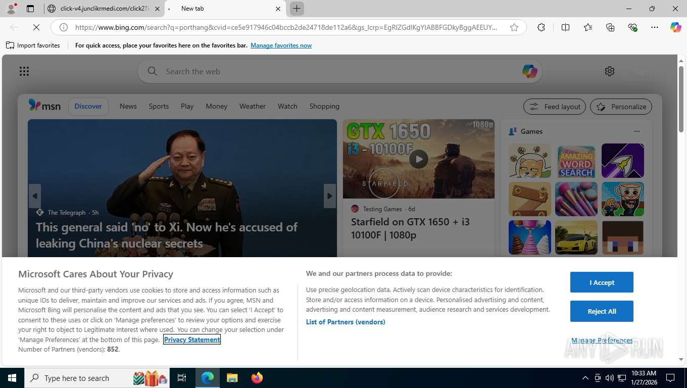Open Windows Start menu
Viewport: 687px width, 388px height.
tap(12, 378)
